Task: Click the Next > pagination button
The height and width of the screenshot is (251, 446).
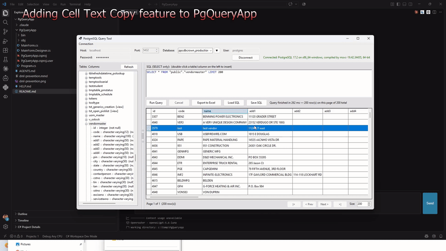Action: click(324, 204)
